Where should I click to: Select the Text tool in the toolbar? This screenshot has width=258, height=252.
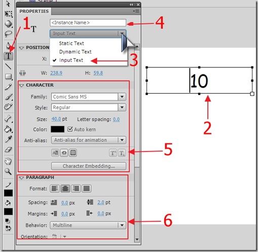9,56
